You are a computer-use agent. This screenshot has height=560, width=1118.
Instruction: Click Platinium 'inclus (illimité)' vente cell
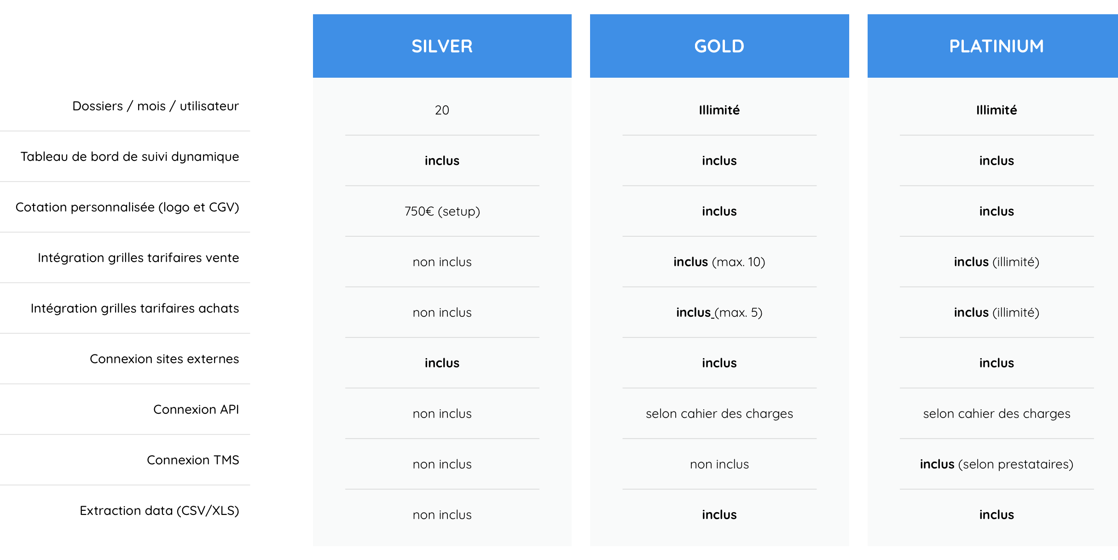pos(996,262)
